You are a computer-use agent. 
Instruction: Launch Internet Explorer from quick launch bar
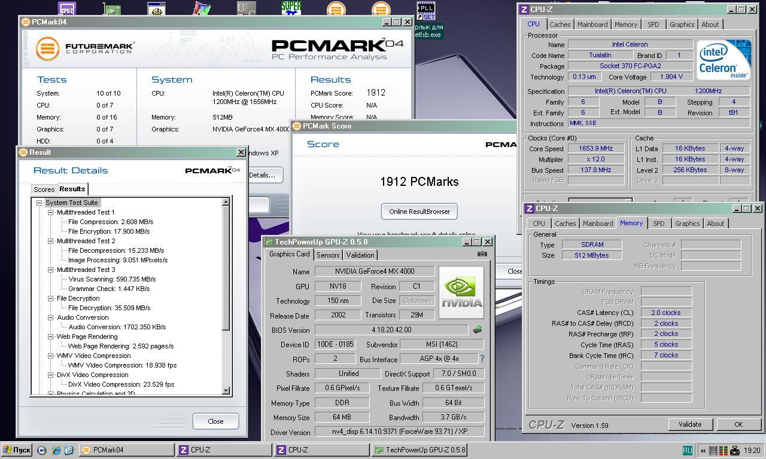click(x=56, y=450)
